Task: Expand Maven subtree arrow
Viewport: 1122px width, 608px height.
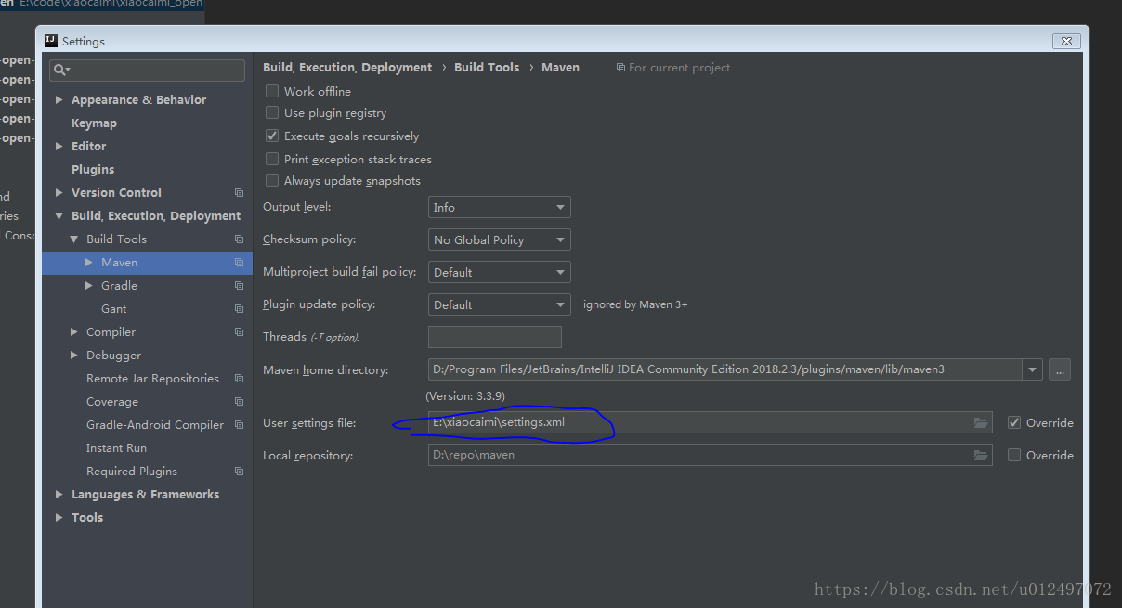Action: pyautogui.click(x=89, y=263)
